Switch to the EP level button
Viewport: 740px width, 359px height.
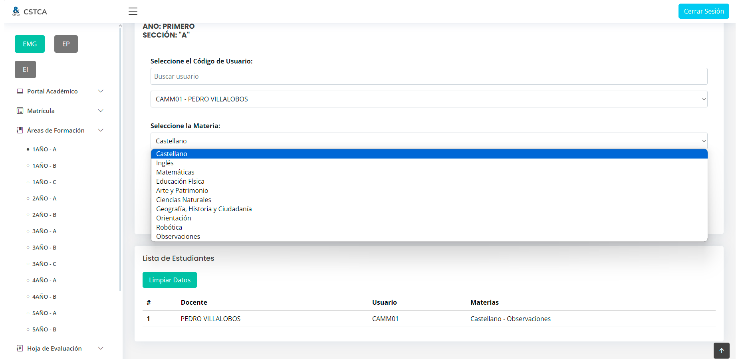tap(66, 44)
